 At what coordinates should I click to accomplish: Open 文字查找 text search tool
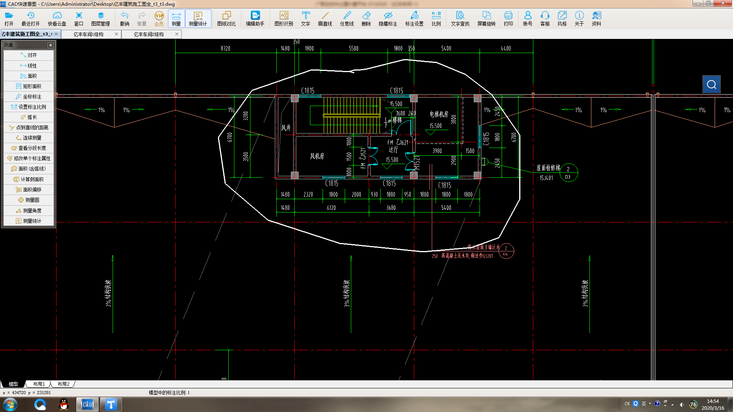pos(460,18)
